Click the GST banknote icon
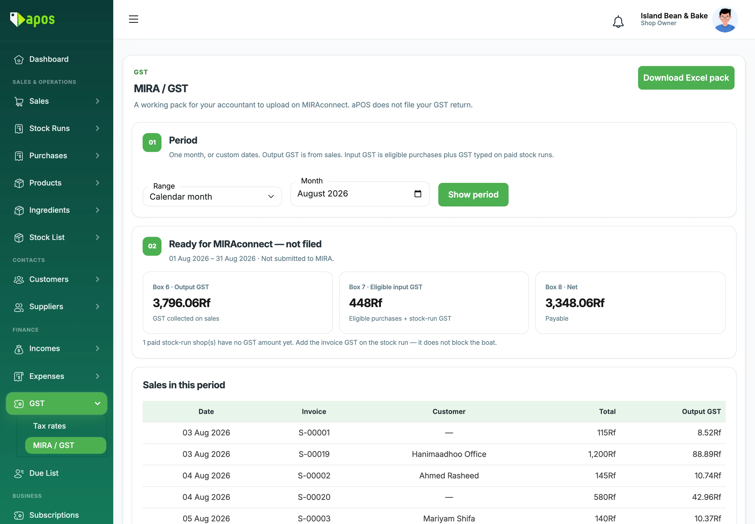The image size is (755, 524). point(19,403)
